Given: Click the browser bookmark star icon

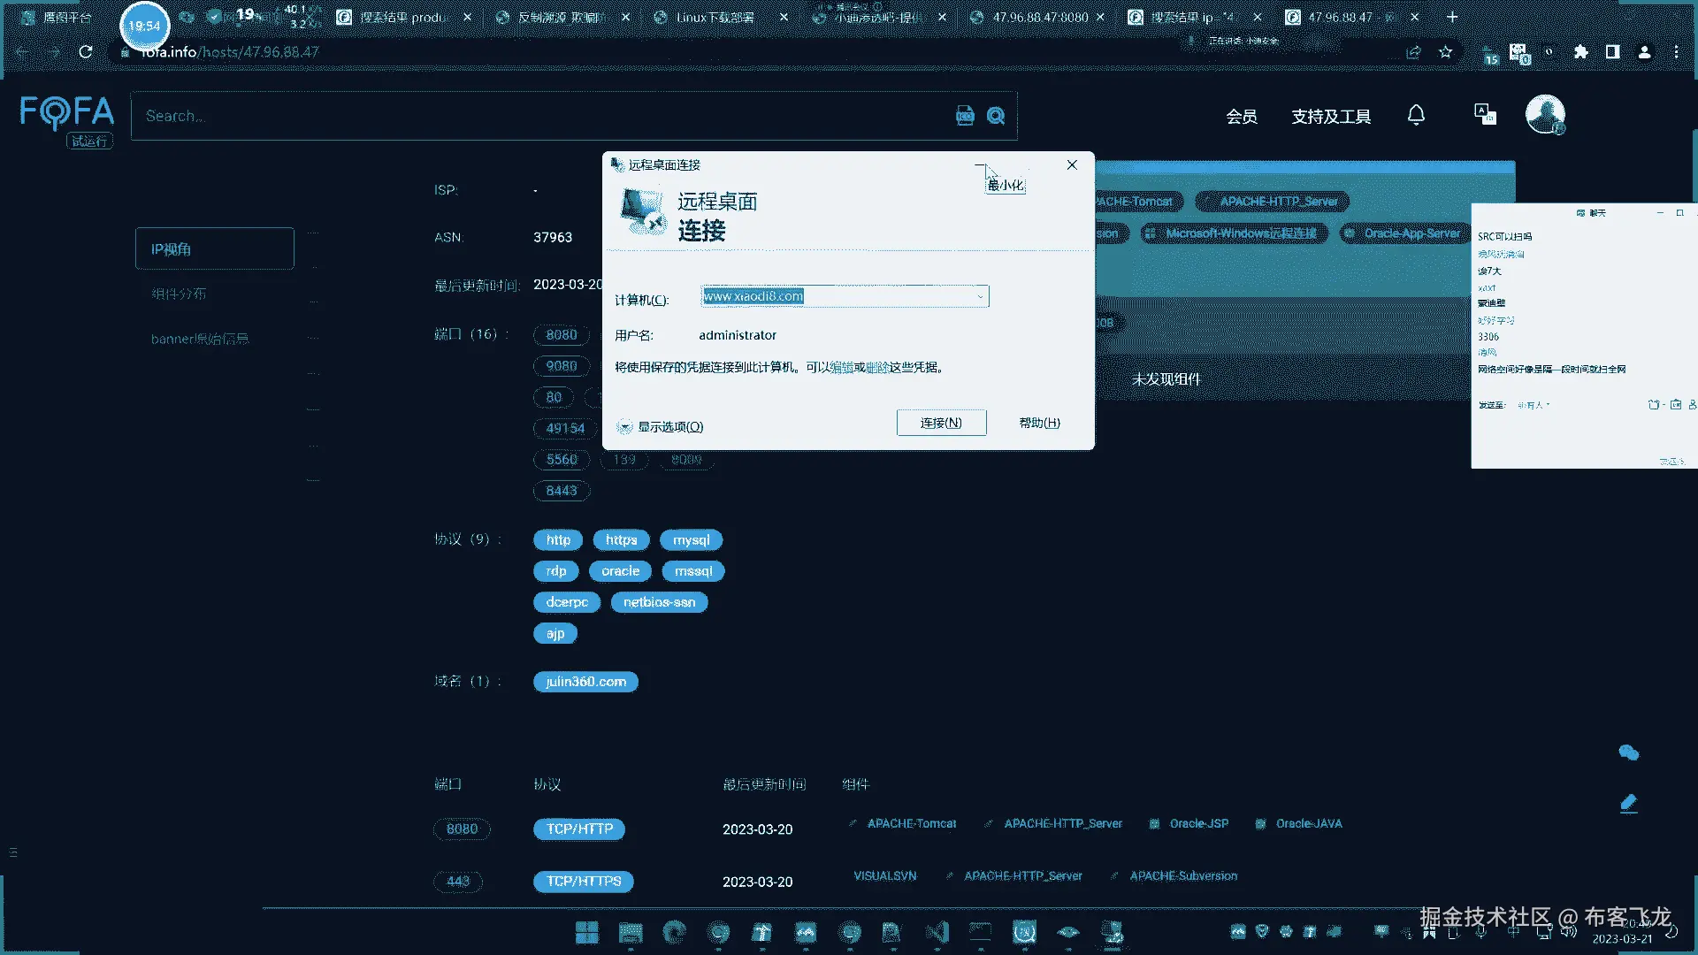Looking at the screenshot, I should point(1446,52).
